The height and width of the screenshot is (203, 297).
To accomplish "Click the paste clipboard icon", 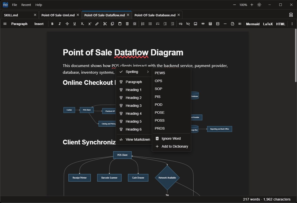I will click(120, 24).
